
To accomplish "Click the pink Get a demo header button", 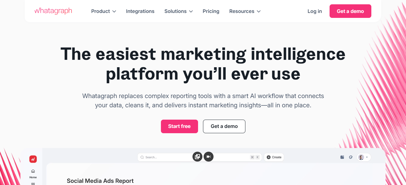I will [350, 11].
